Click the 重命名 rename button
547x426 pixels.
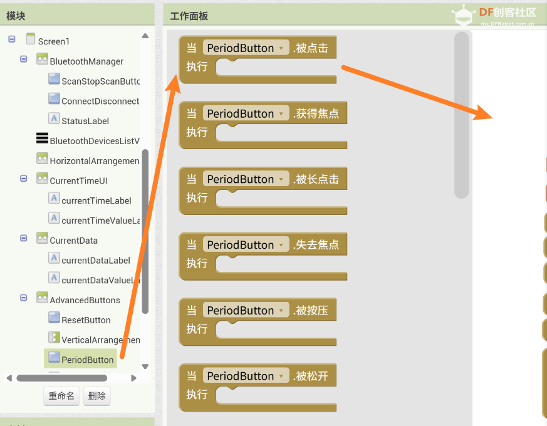[61, 396]
